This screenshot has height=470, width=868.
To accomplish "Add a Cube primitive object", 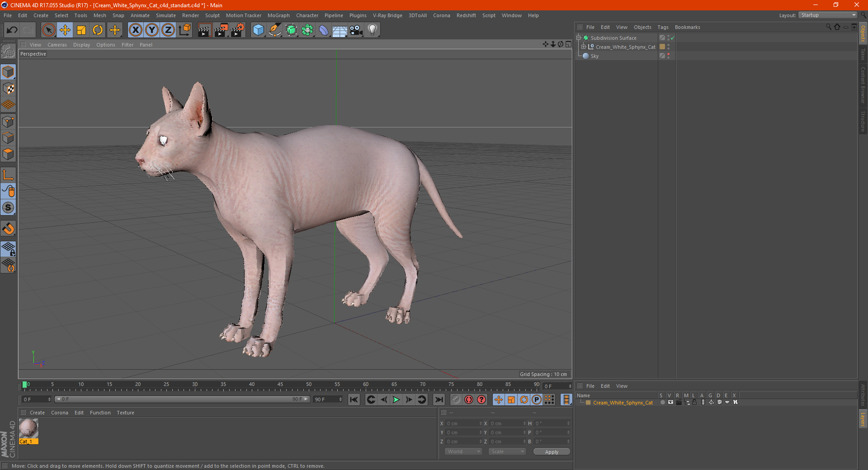I will [258, 30].
